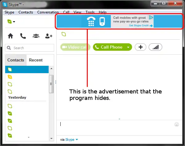
Task: Click the search magnifier icon
Action: coord(9,48)
